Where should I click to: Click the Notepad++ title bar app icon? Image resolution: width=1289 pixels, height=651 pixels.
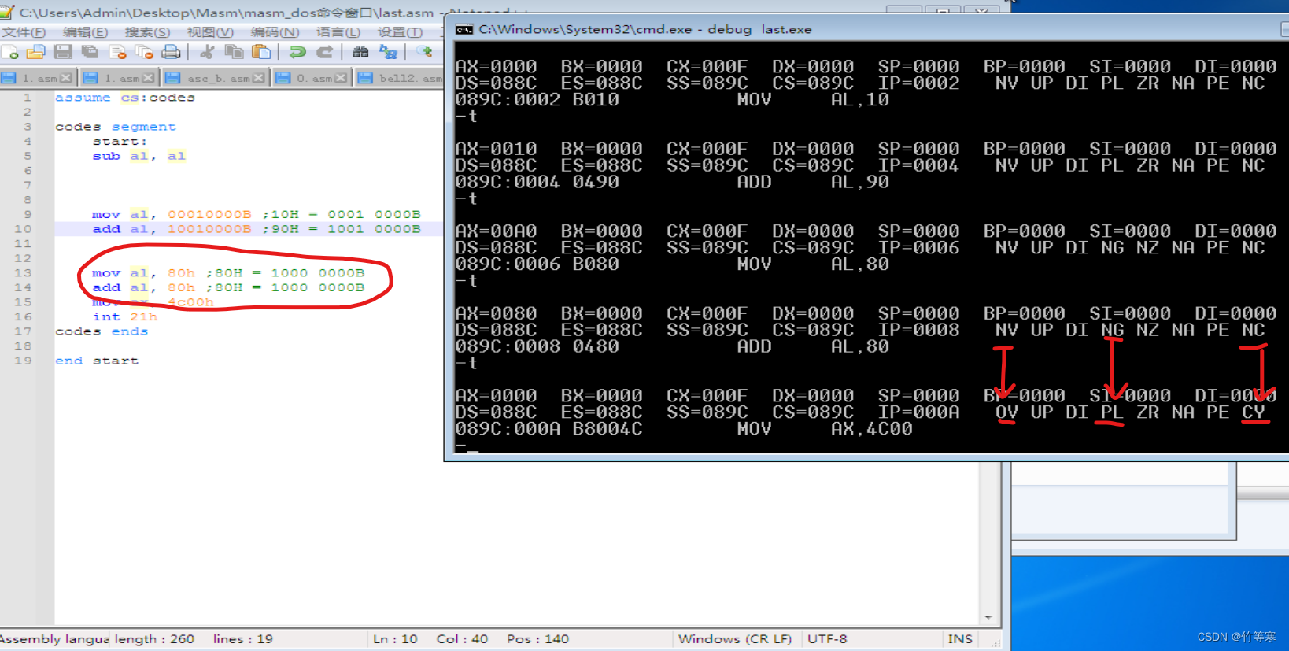point(7,12)
